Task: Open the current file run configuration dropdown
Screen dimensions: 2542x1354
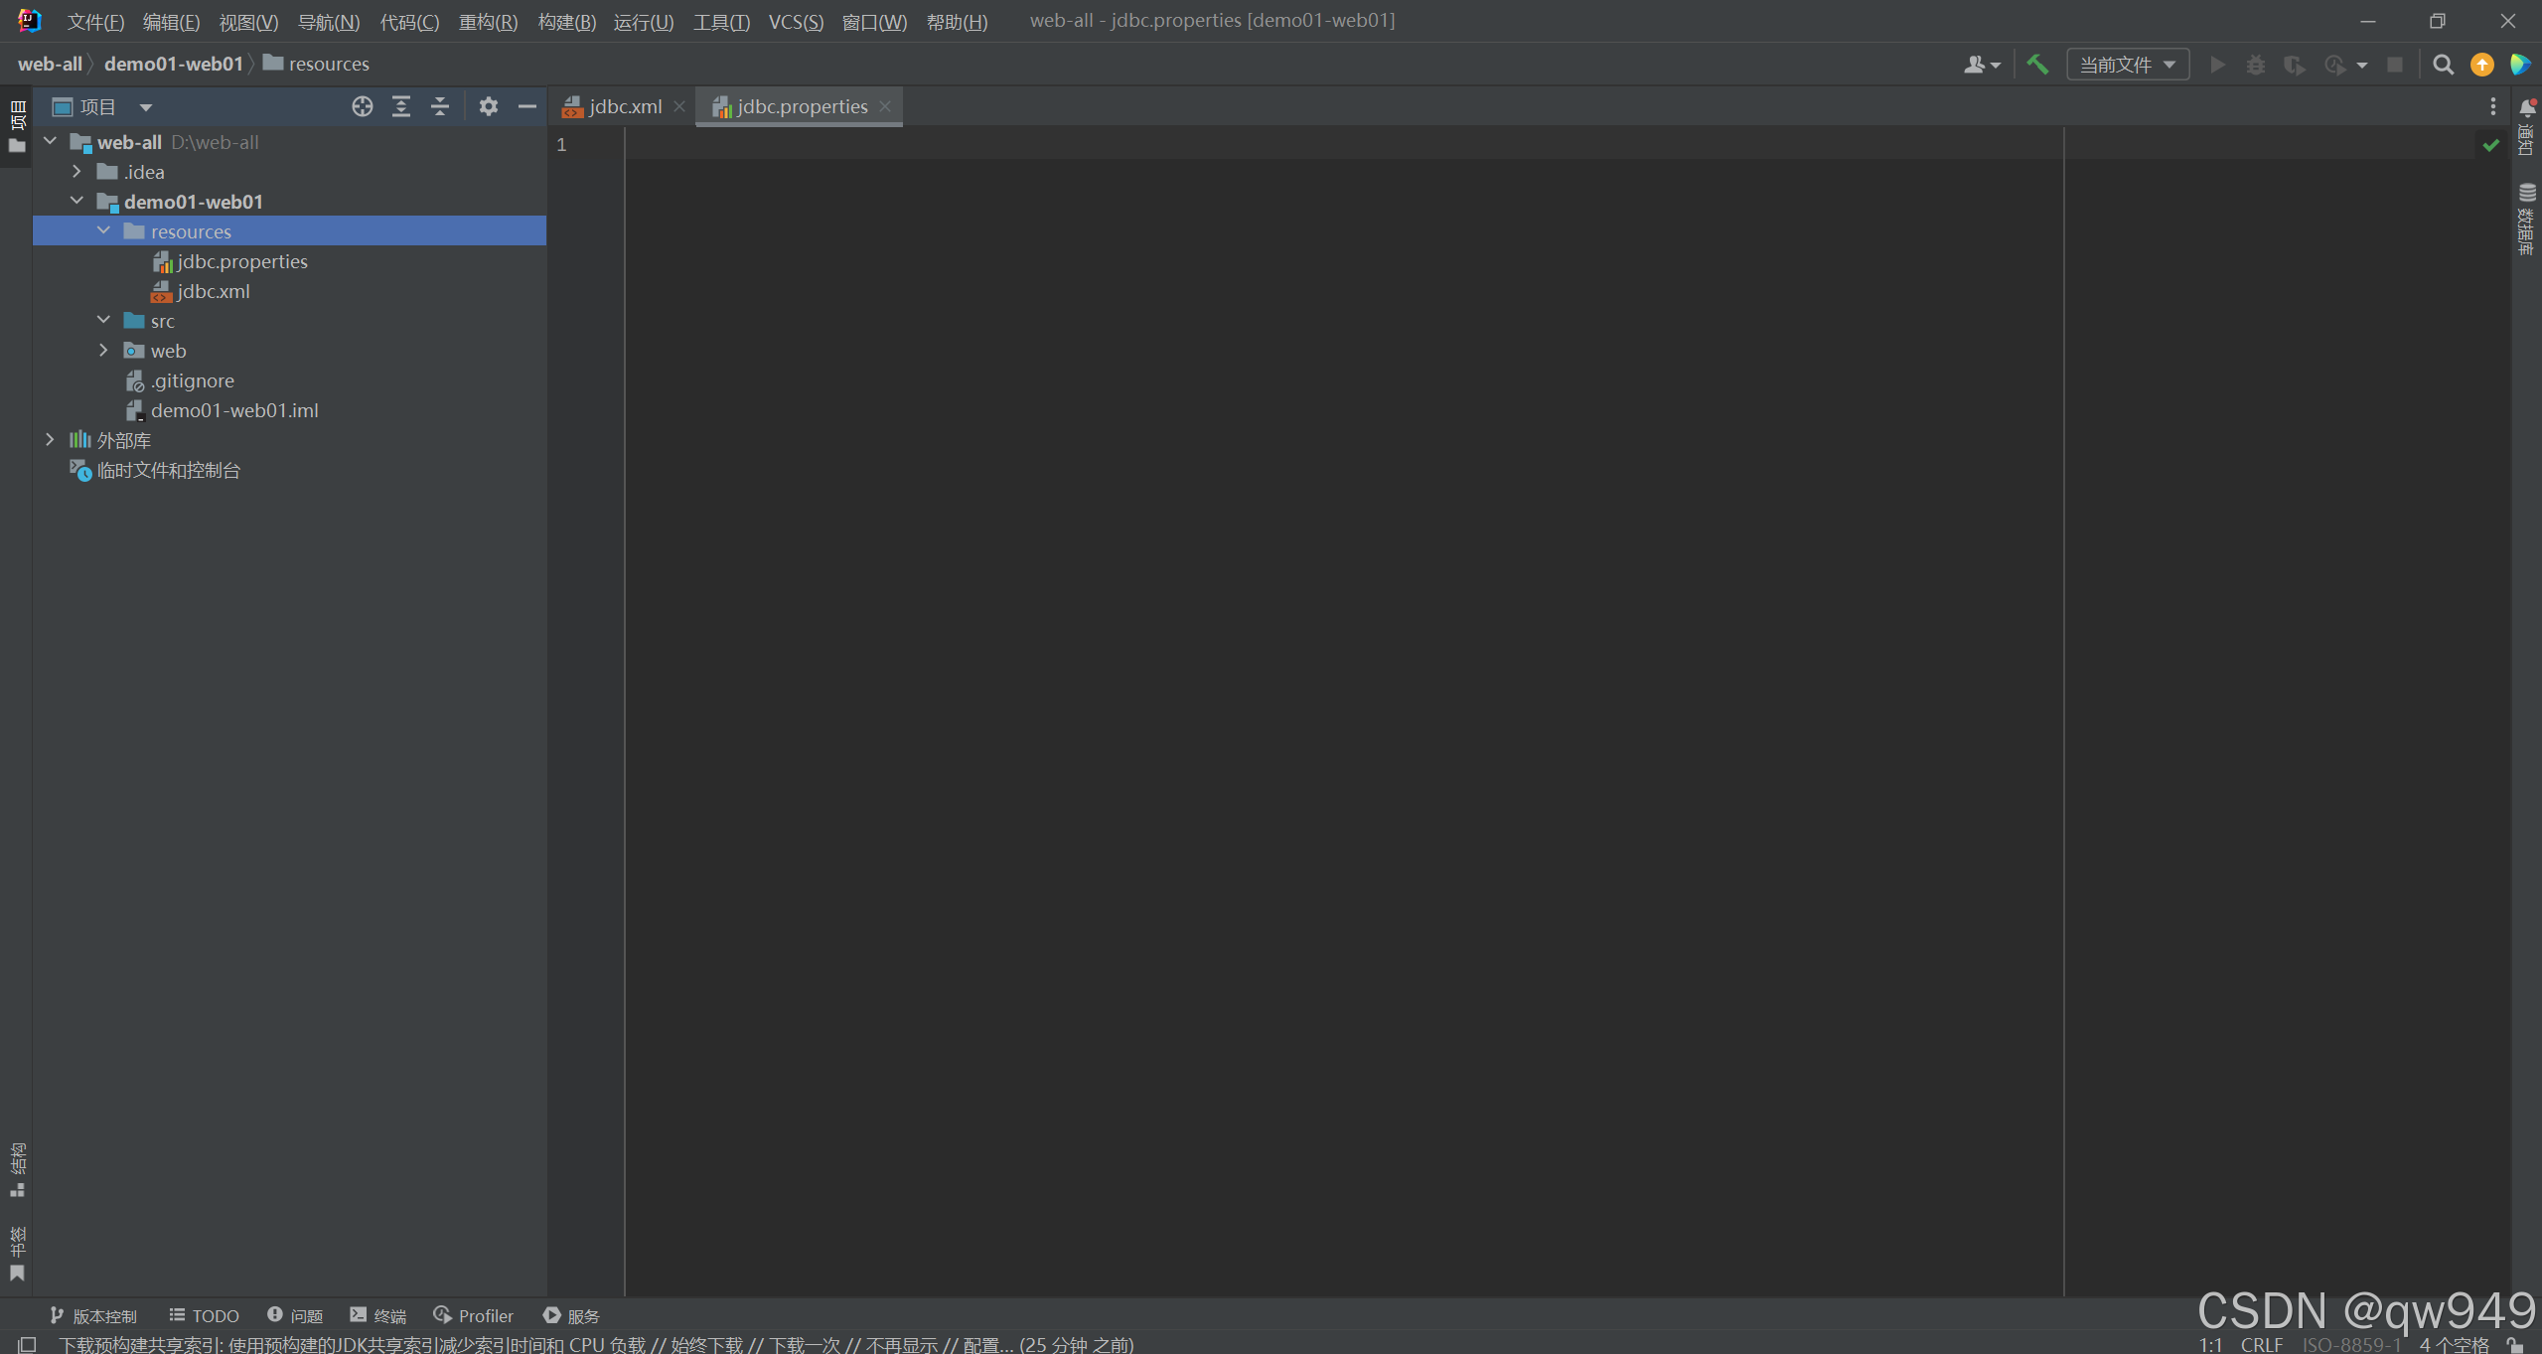Action: point(2128,65)
